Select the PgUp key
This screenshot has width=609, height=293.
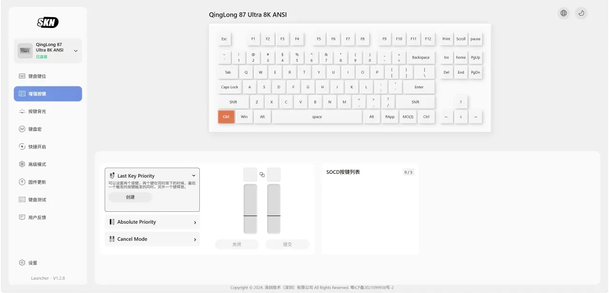(x=475, y=57)
